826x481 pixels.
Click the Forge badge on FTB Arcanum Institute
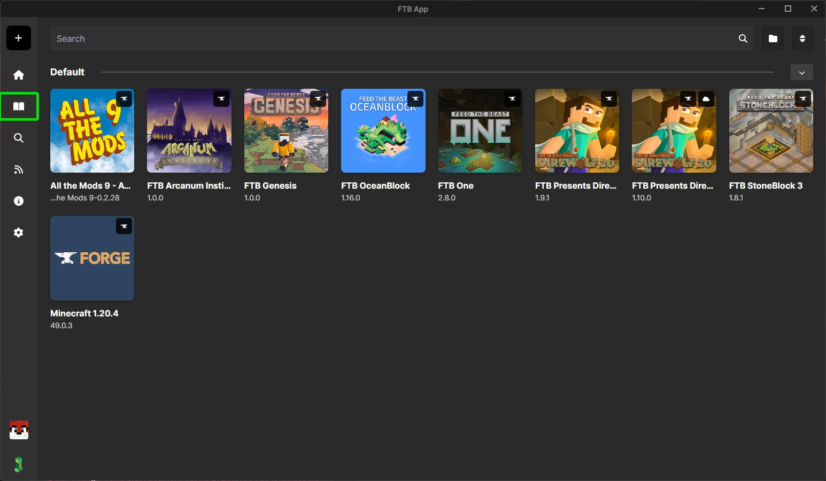point(221,99)
